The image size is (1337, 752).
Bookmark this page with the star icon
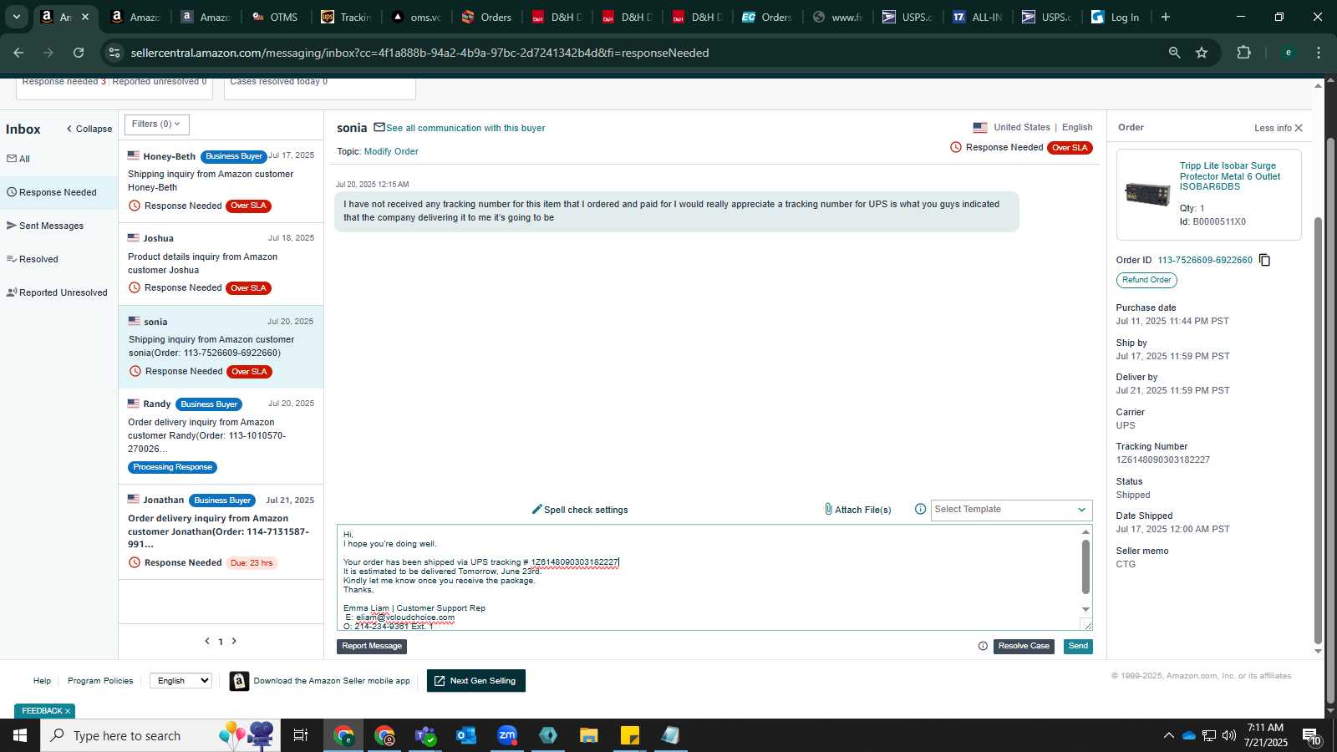pos(1202,53)
